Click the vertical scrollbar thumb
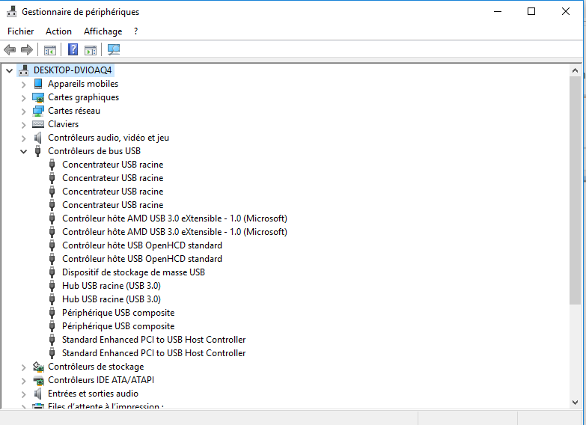Viewport: 586px width, 425px height. [576, 190]
